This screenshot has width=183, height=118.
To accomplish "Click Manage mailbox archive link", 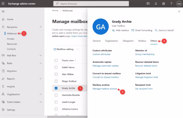I will point(105,89).
